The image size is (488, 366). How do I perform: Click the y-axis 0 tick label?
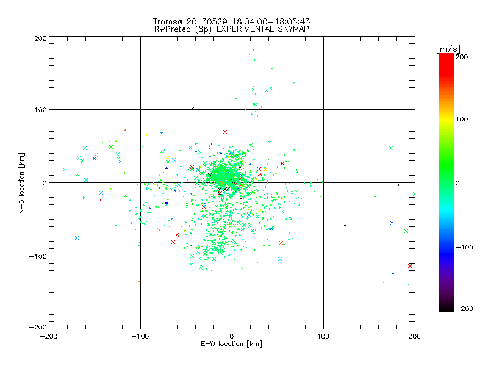coord(45,183)
